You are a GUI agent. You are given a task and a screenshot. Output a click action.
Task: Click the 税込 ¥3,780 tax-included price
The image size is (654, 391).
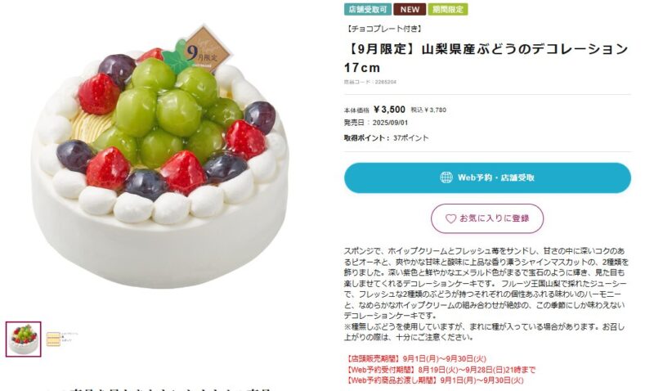tap(428, 110)
